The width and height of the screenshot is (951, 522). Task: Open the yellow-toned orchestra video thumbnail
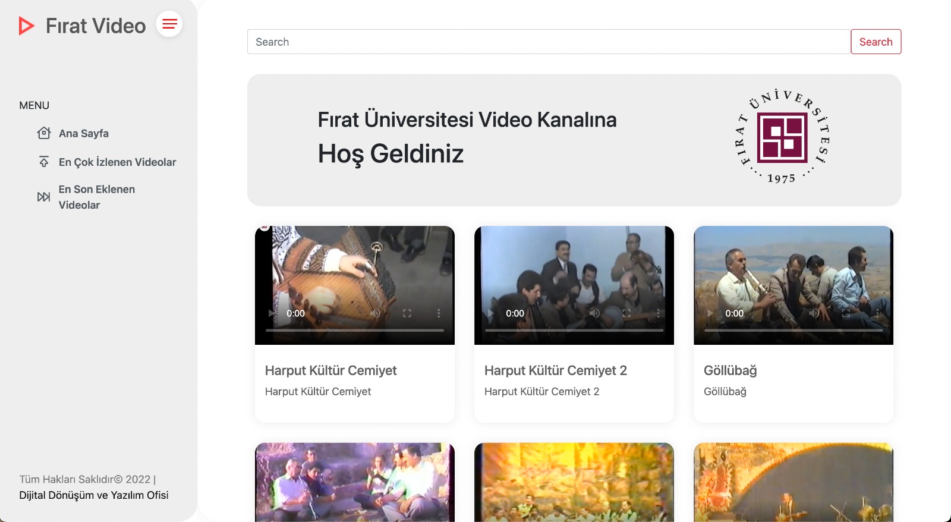(x=574, y=482)
